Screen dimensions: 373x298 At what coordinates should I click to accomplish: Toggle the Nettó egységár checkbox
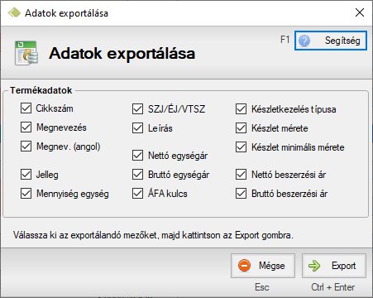pyautogui.click(x=137, y=156)
